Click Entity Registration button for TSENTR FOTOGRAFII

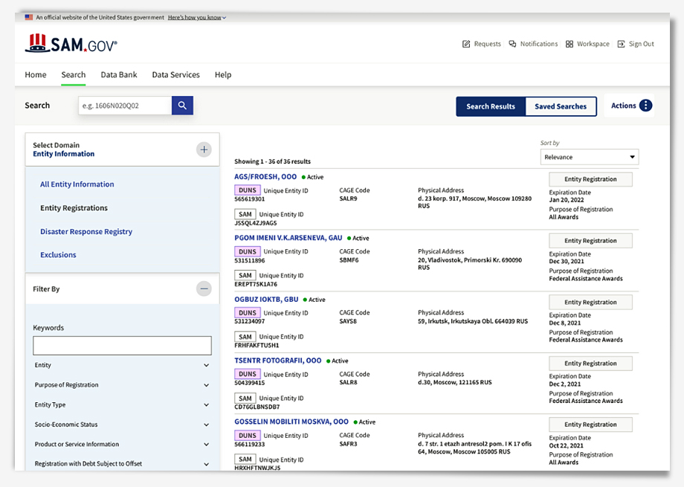[x=590, y=364]
